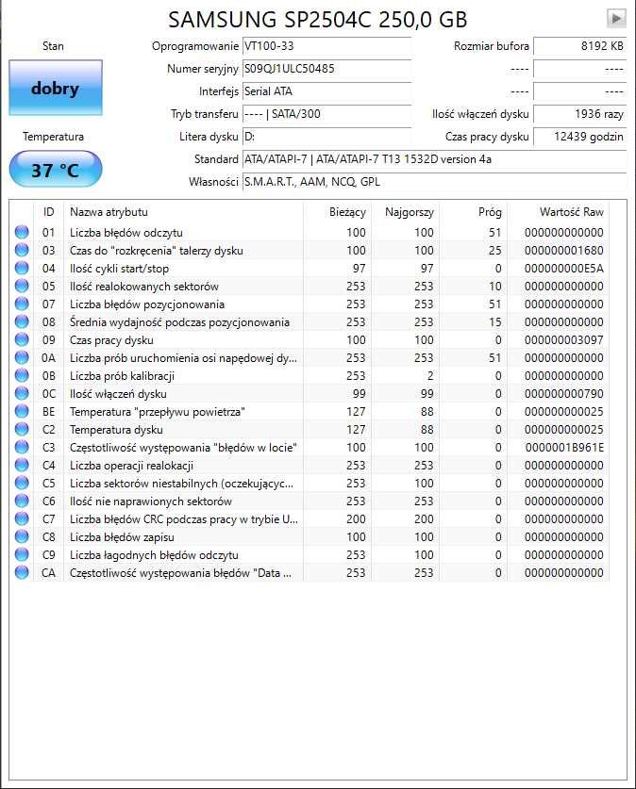
Task: Select 'Liczba błędów zapisu' attribute
Action: [122, 537]
